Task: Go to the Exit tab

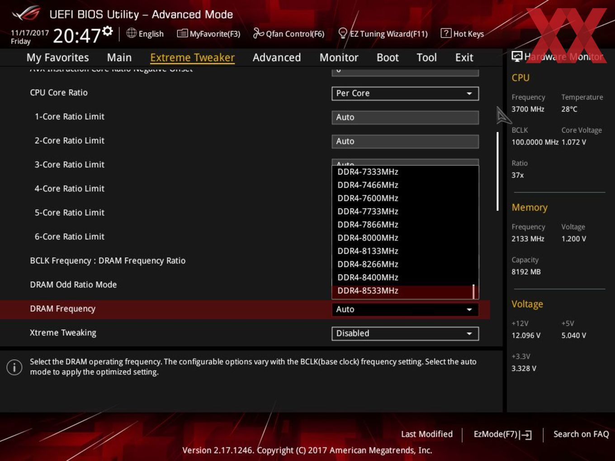Action: point(464,57)
